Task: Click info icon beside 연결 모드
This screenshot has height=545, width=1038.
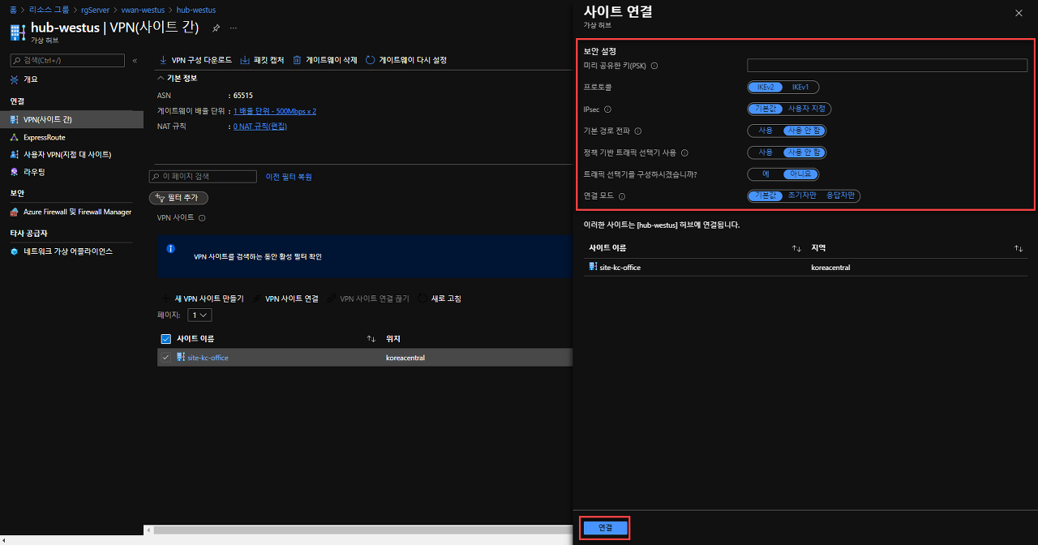Action: [x=622, y=196]
